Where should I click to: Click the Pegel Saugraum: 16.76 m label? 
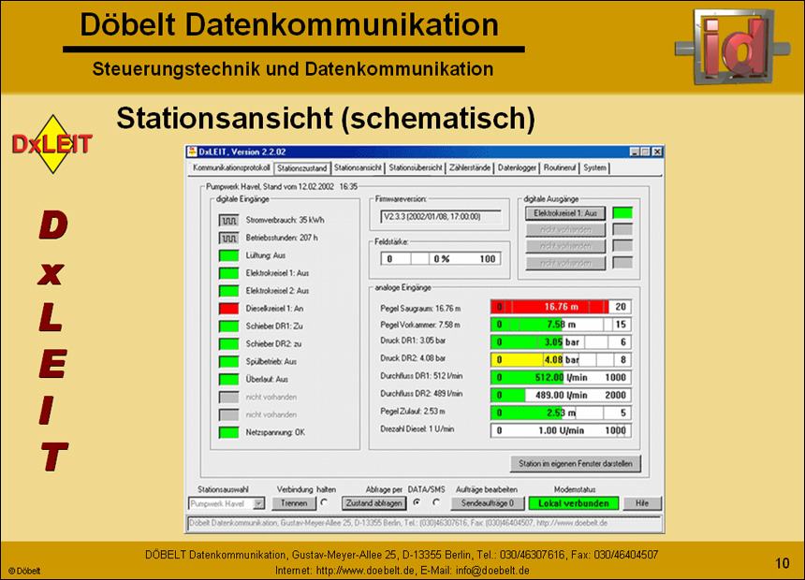tap(420, 309)
